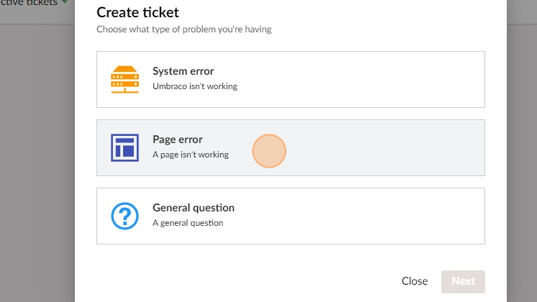Close the Create ticket dialog
This screenshot has width=537, height=302.
[415, 281]
